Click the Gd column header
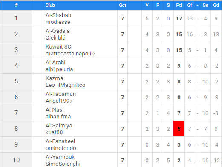Image resolution: width=222 pixels, height=167 pixels. coord(216,5)
